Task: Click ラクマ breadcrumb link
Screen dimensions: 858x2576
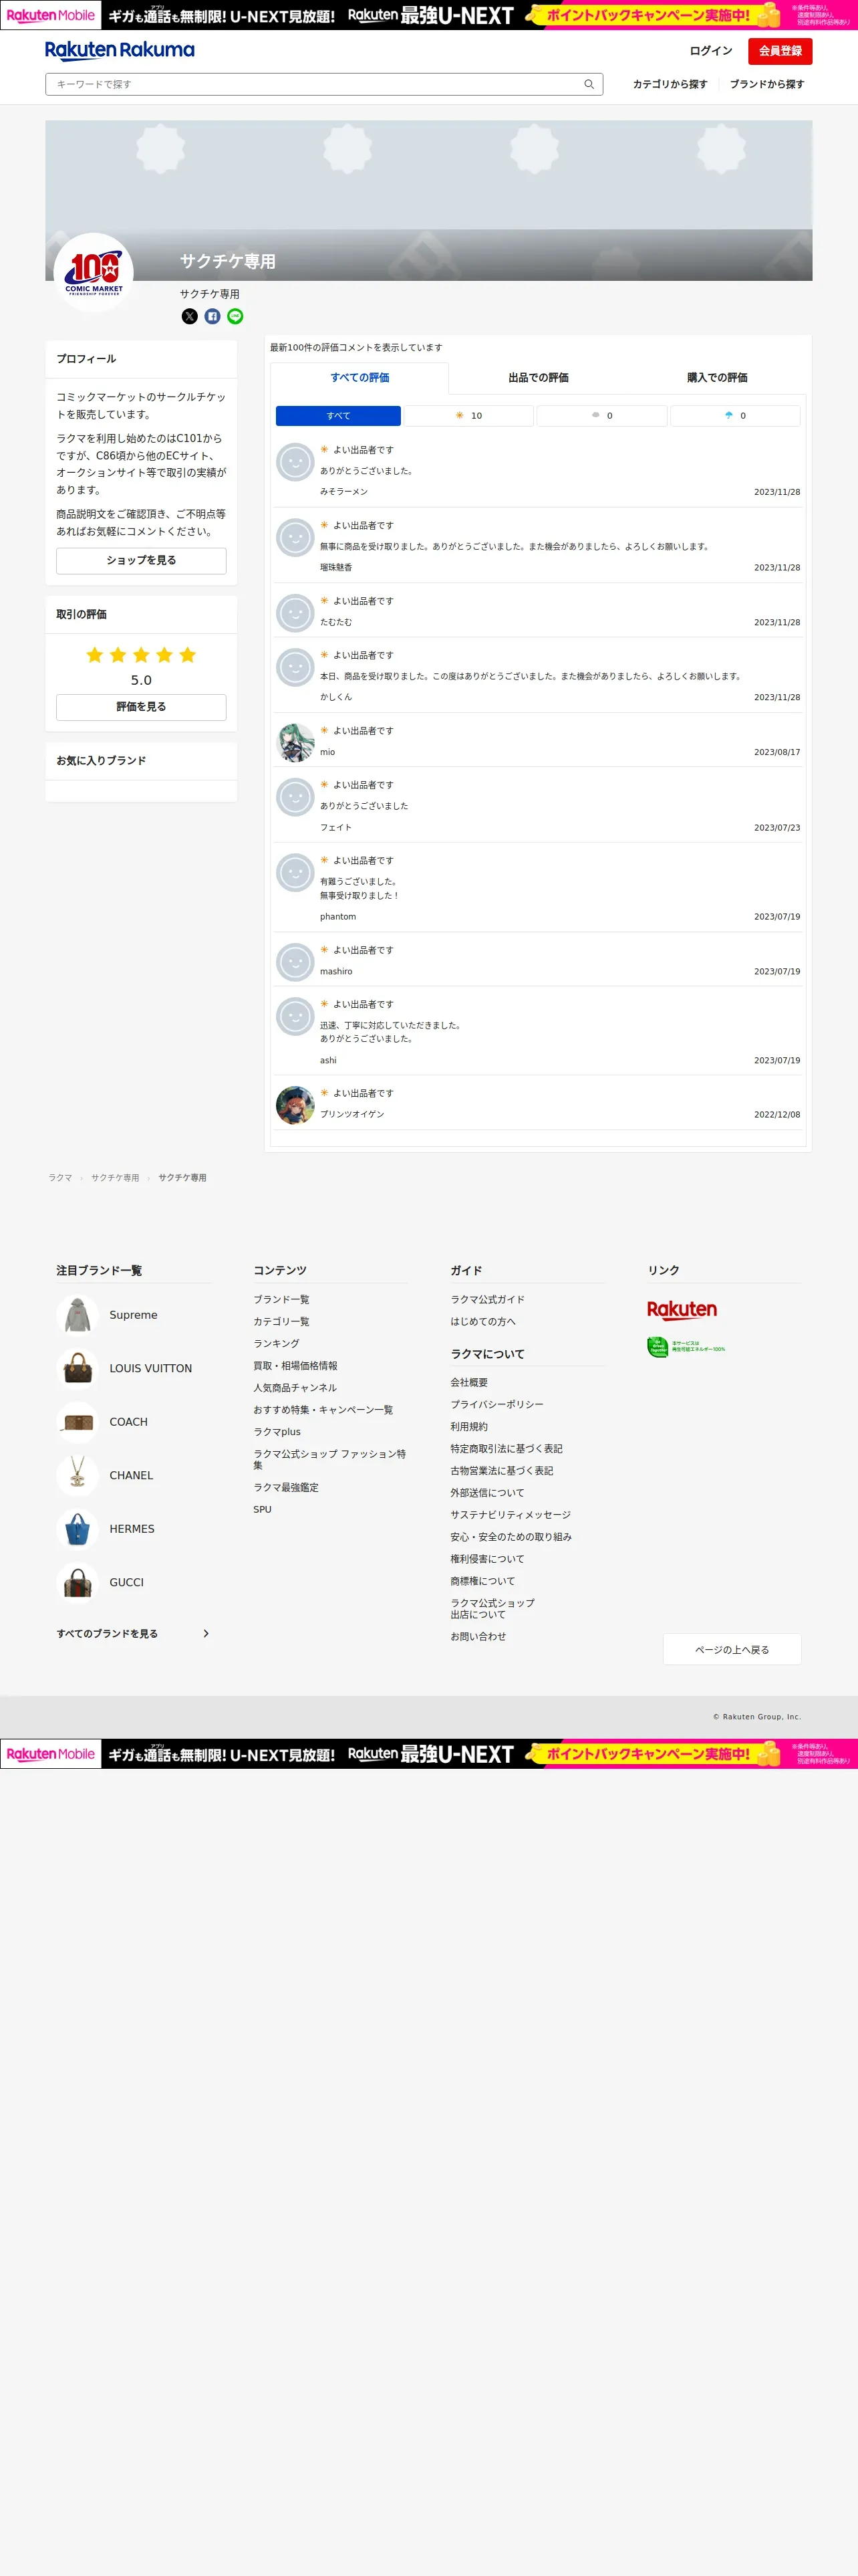Action: click(60, 1178)
